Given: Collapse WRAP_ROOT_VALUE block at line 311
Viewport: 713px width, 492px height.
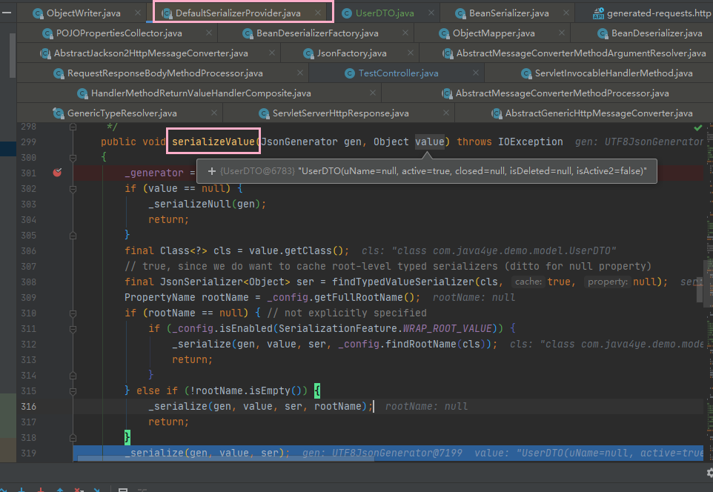Looking at the screenshot, I should pos(73,329).
